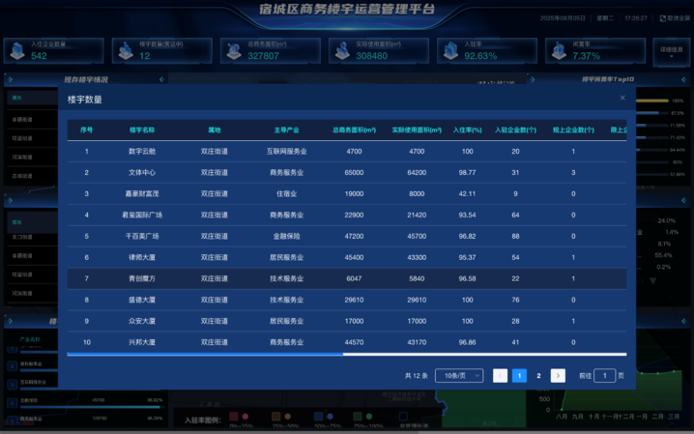
Task: Click the horizontal table scrollbar
Action: [205, 355]
